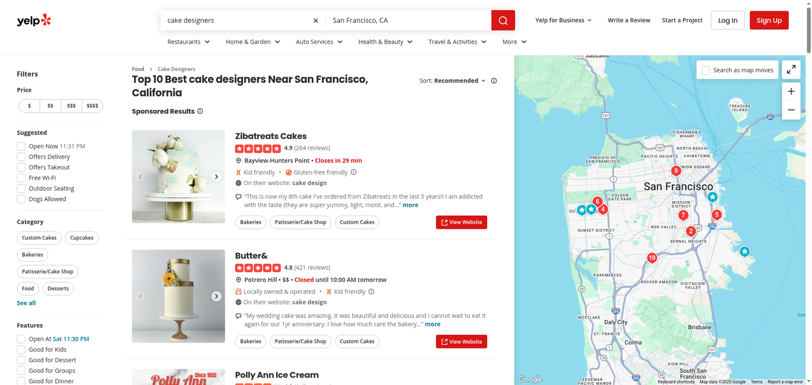Viewport: 812px width, 385px height.
Task: Open Sponsored Results info icon
Action: click(x=200, y=111)
